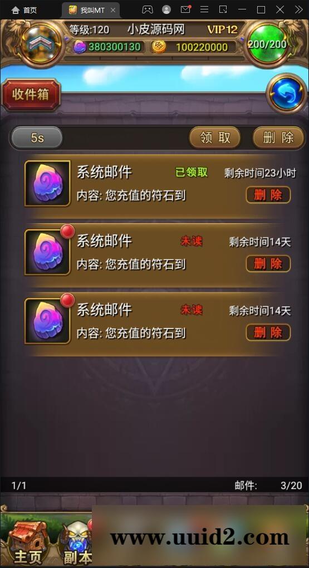309x568 pixels.
Task: Open the emulator hamburger menu icon
Action: (204, 9)
